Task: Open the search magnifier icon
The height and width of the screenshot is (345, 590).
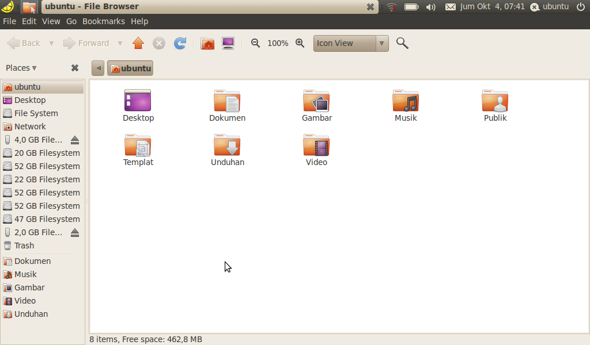Action: coord(402,43)
